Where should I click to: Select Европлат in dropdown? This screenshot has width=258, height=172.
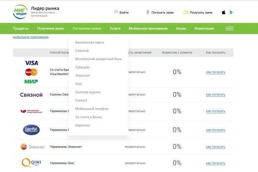[x=83, y=125]
